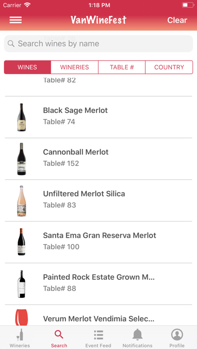Viewport: 197px width, 349px height.
Task: Tap the Search magnifier in bottom bar
Action: pyautogui.click(x=59, y=334)
